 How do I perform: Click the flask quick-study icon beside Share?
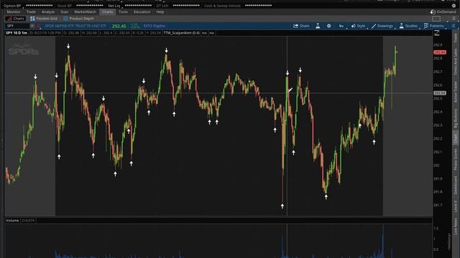click(x=318, y=26)
